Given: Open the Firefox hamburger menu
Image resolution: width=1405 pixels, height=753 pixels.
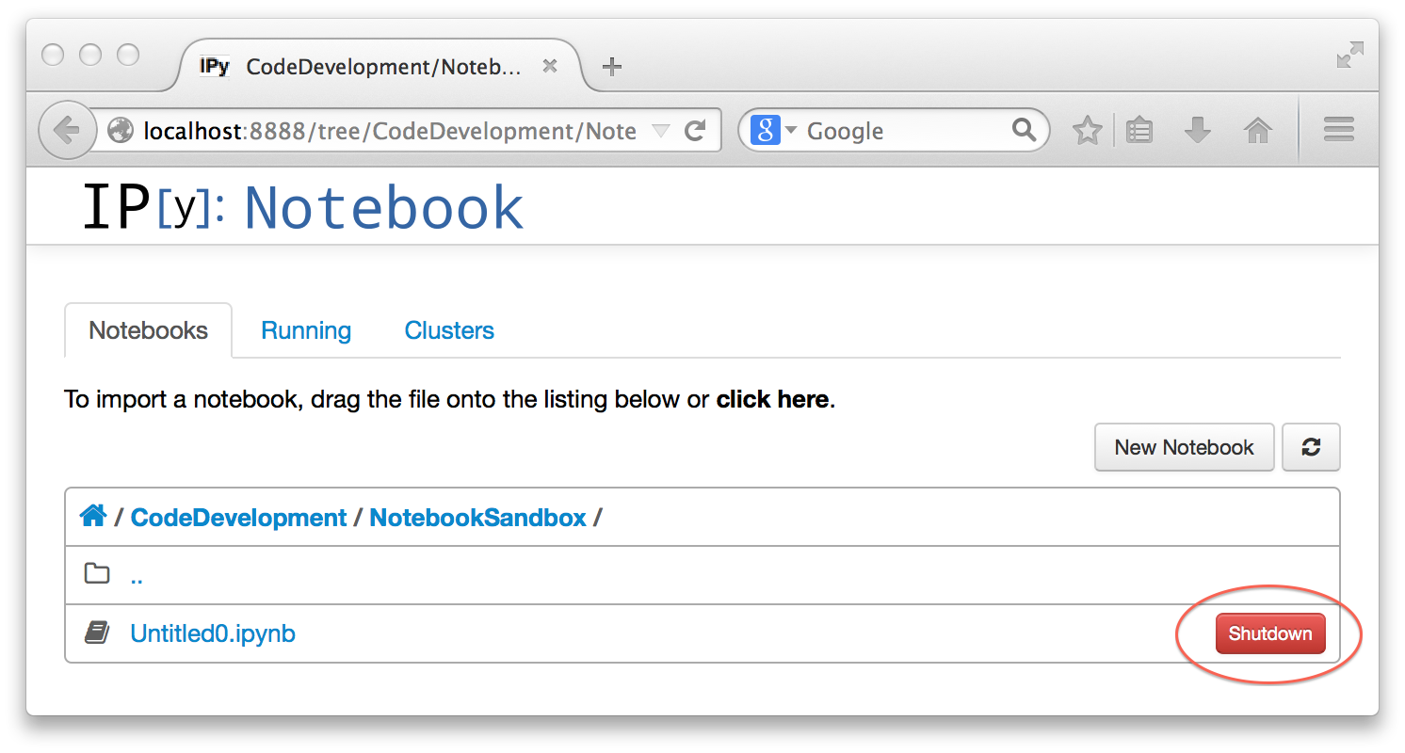Looking at the screenshot, I should (x=1338, y=131).
